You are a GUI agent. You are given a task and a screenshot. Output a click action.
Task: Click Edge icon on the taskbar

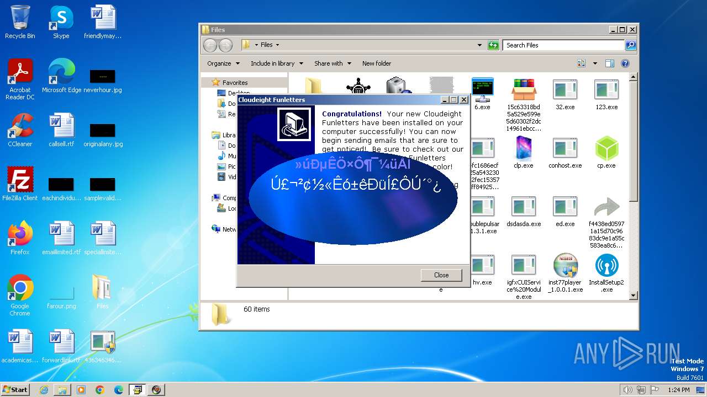pos(119,390)
